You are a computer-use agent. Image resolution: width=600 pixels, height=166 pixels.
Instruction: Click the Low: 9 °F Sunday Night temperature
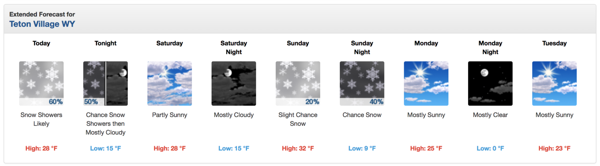(362, 148)
